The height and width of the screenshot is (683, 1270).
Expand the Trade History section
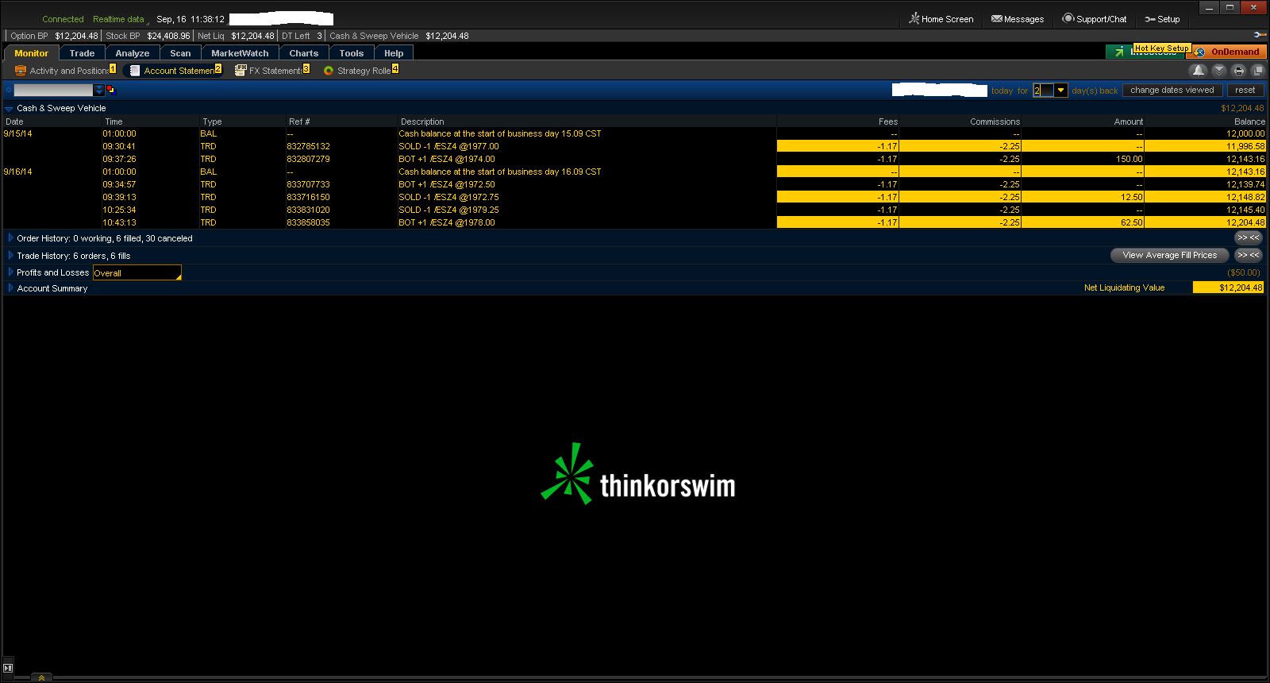click(10, 255)
